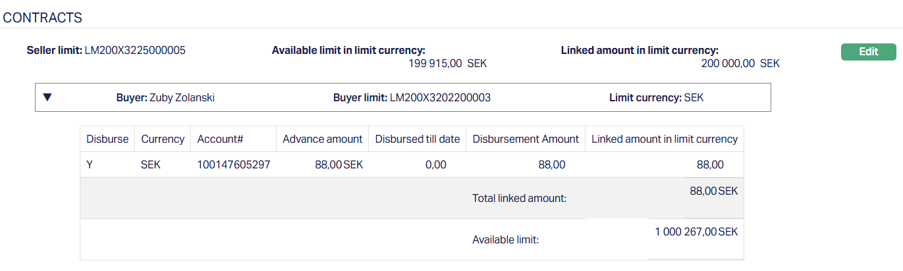Click the 200 000,00 SEK linked amount value
The width and height of the screenshot is (903, 271).
740,64
